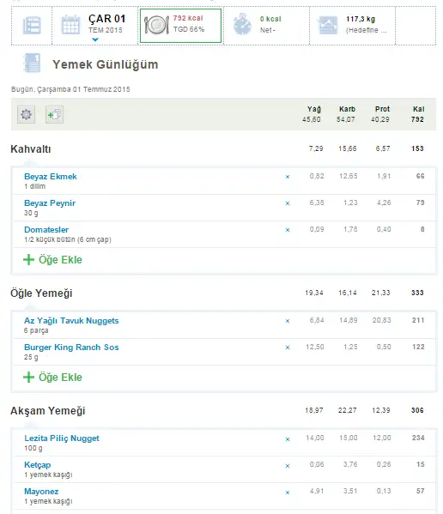Screen dimensions: 443x514
Task: Add an item to Öğle Yemeği via Öğe Ekle
Action: coord(52,377)
